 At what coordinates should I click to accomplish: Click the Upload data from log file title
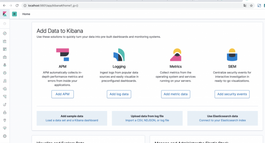tap(147, 116)
